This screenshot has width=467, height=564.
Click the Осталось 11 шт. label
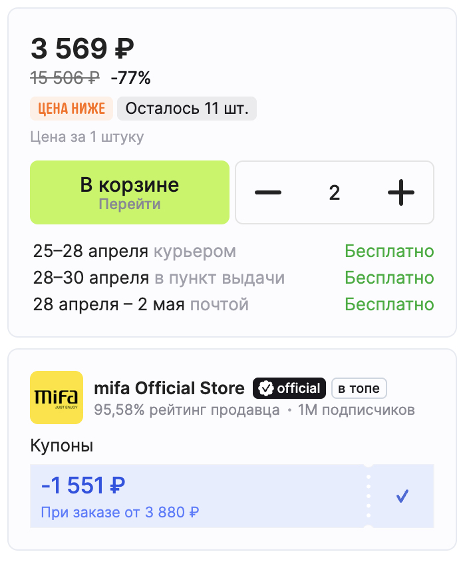187,109
